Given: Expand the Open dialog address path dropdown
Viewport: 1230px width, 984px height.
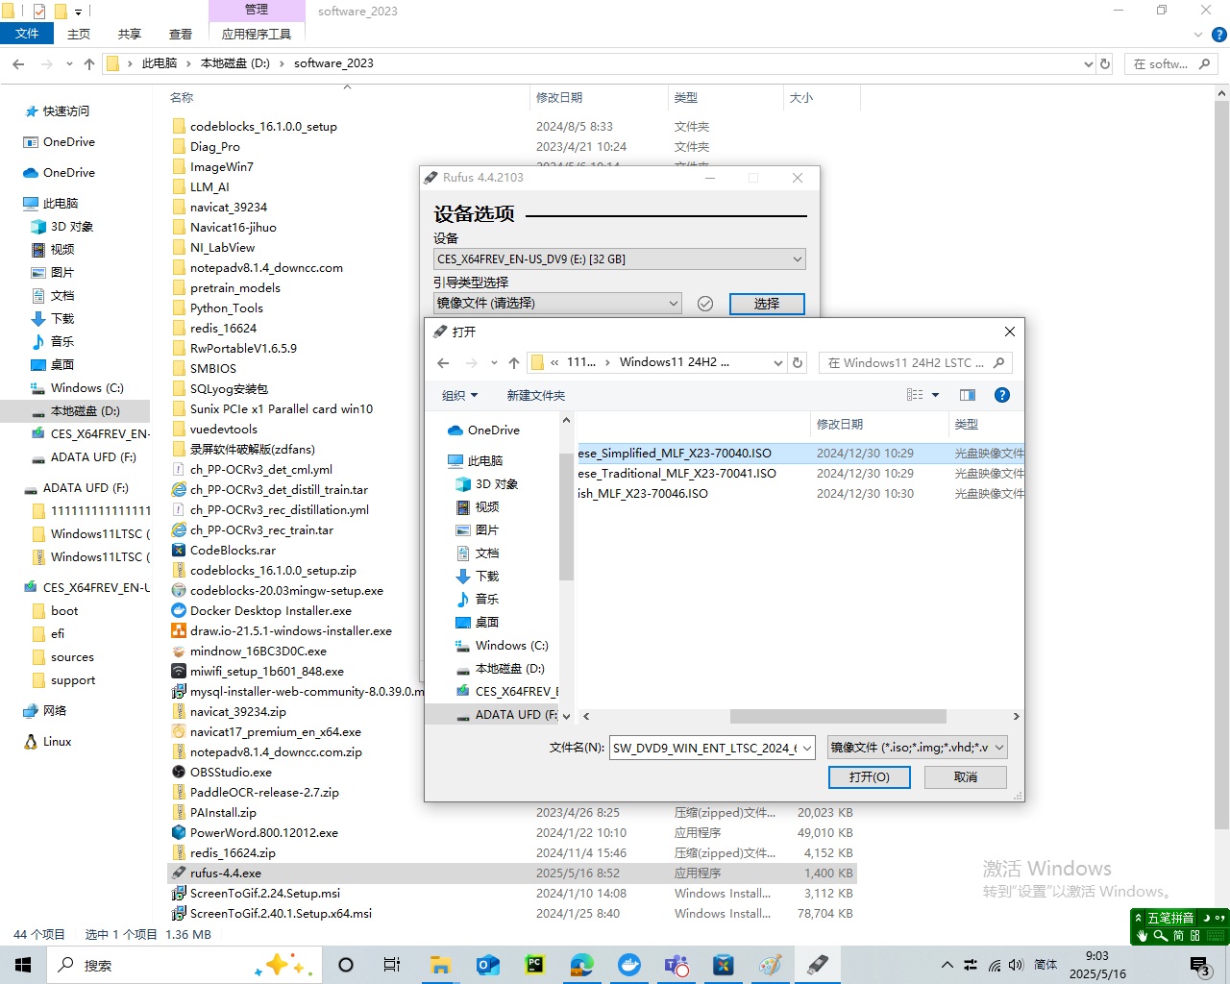Looking at the screenshot, I should tap(777, 362).
